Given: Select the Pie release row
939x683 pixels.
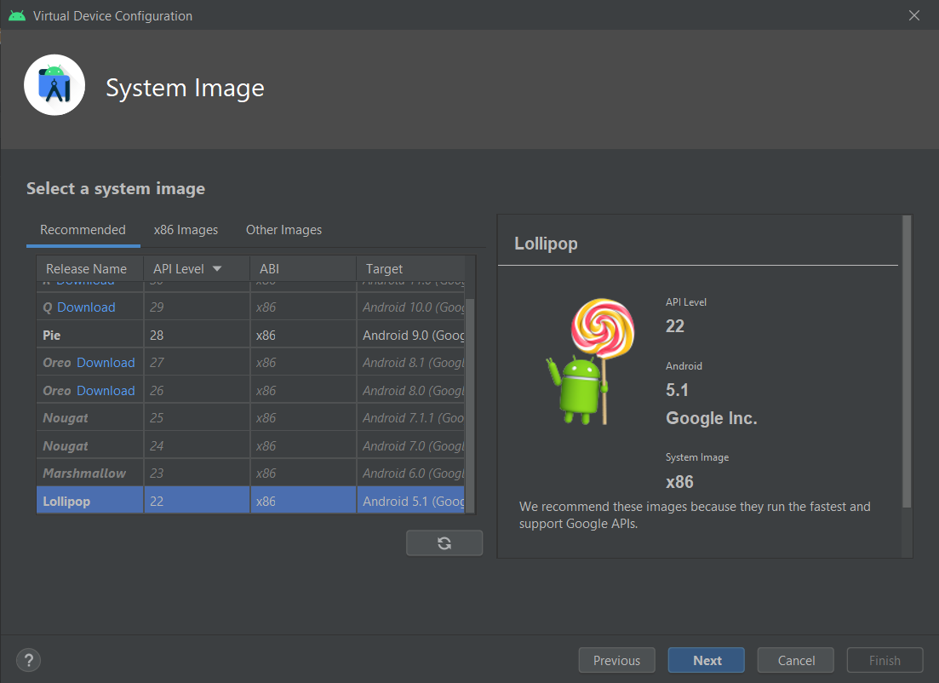Looking at the screenshot, I should [x=250, y=336].
